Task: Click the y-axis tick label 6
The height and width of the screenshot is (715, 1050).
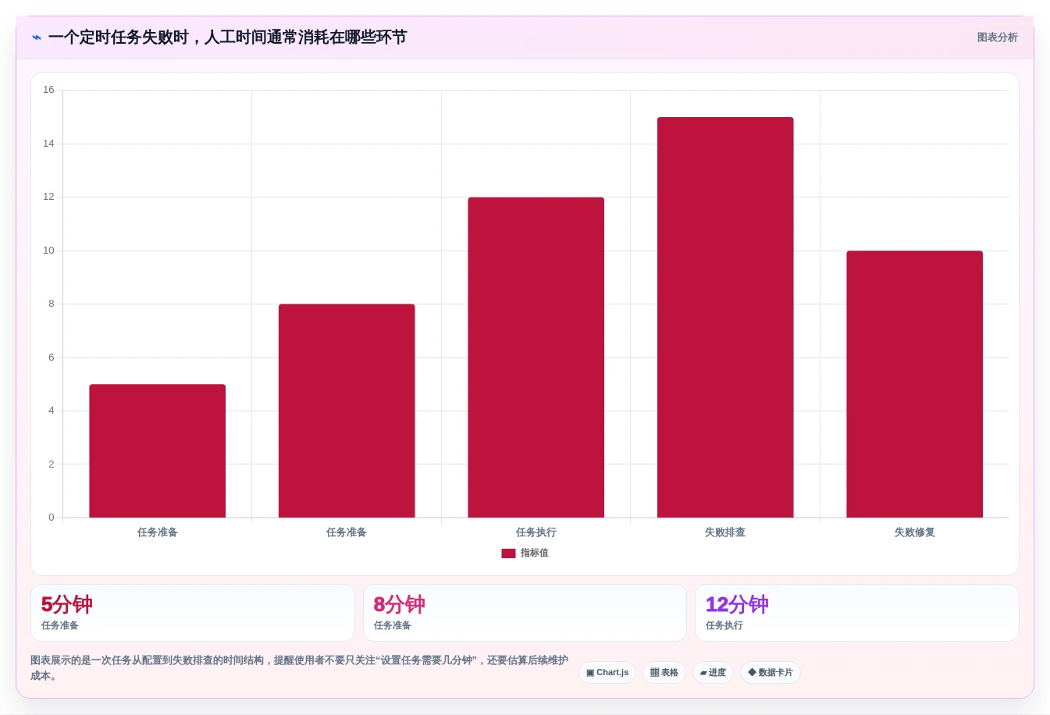Action: coord(52,357)
